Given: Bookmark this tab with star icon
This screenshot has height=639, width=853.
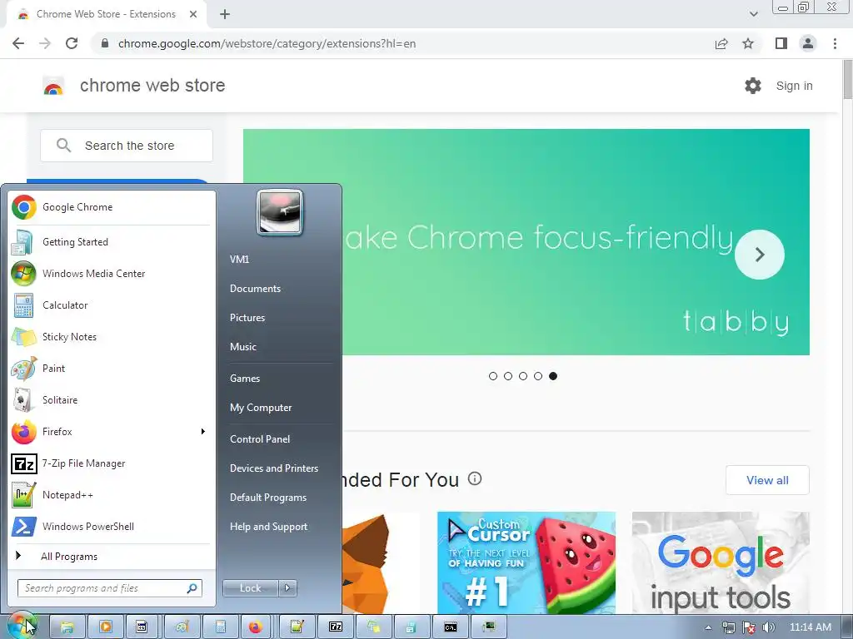Looking at the screenshot, I should pos(748,43).
